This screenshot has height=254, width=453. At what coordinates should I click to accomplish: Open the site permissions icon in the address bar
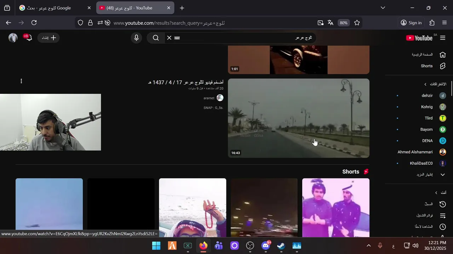point(100,23)
